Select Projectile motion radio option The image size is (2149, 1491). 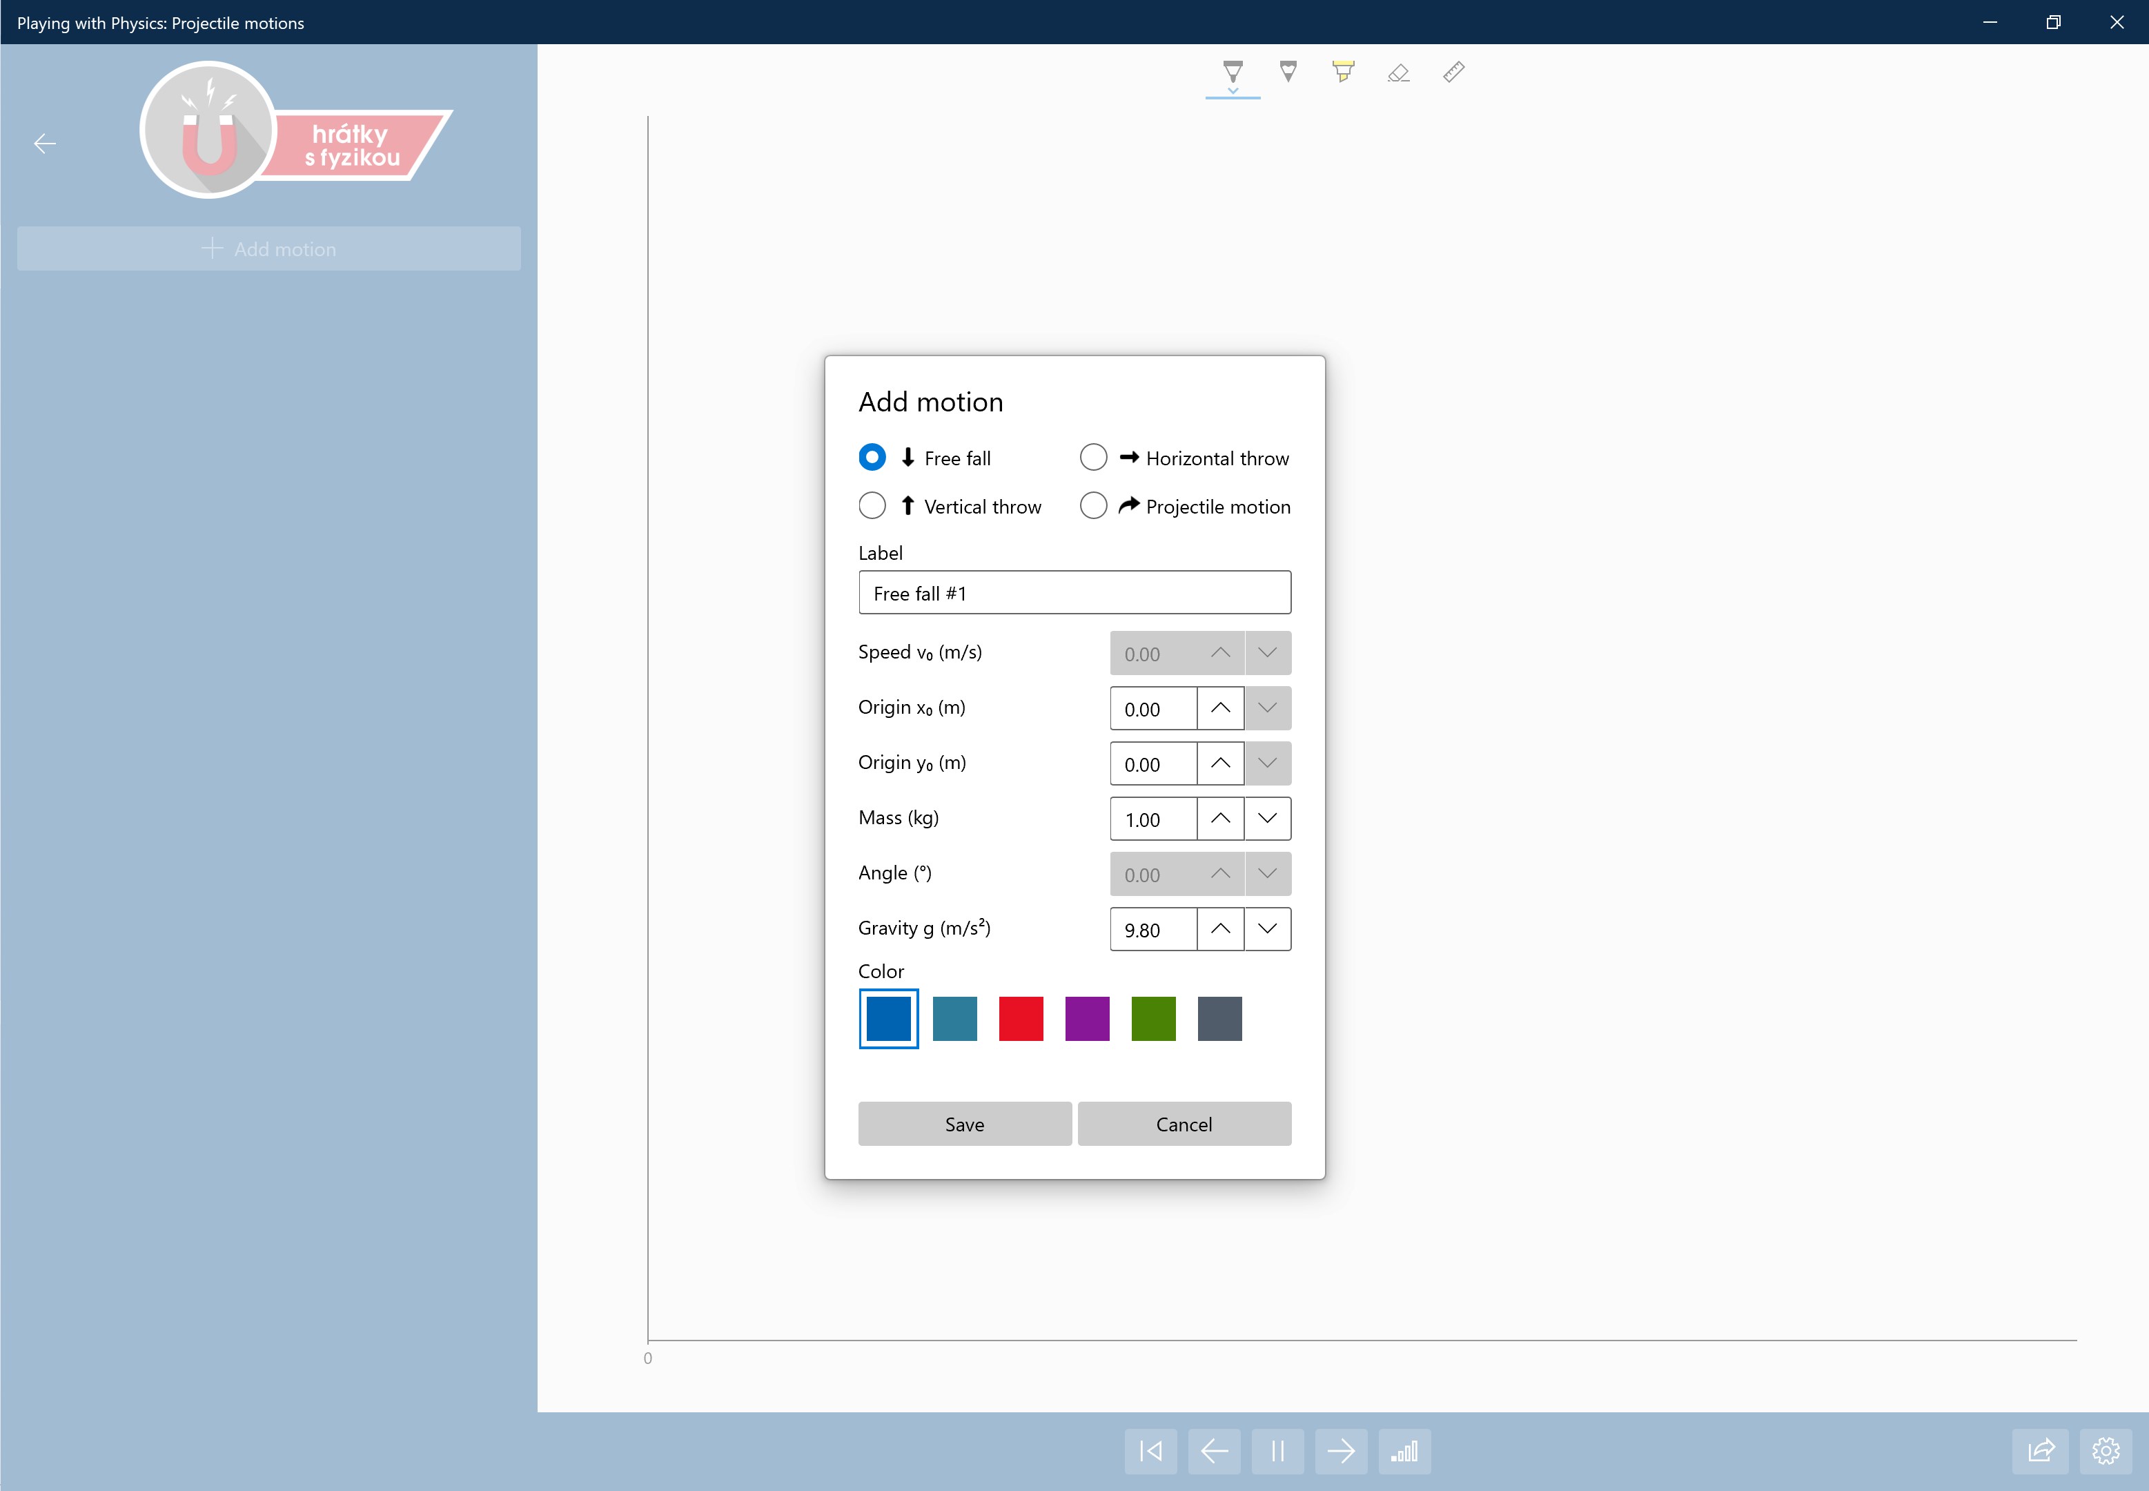(1094, 507)
